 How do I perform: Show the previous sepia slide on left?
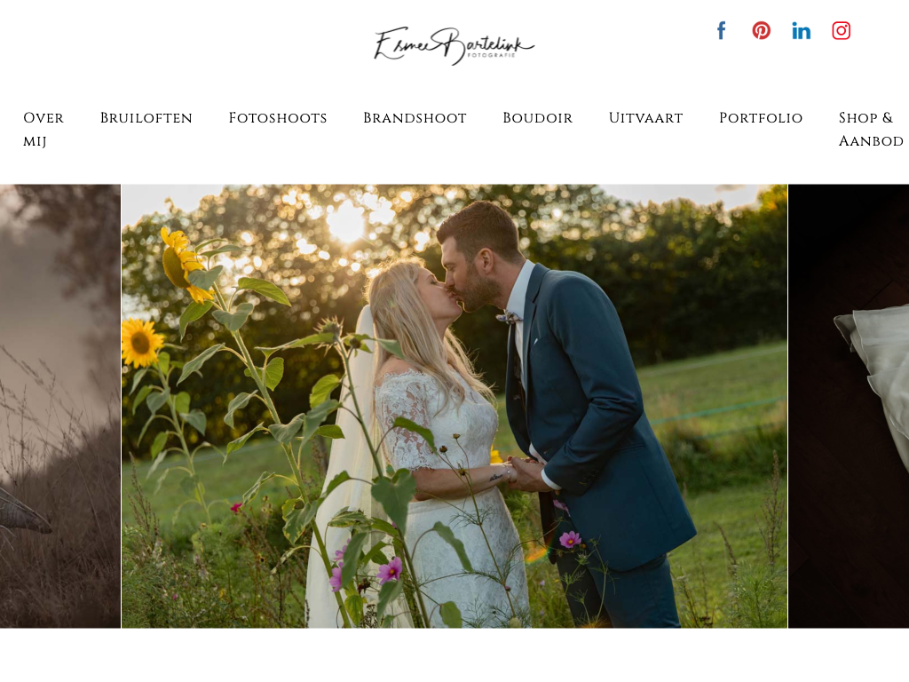pos(60,406)
